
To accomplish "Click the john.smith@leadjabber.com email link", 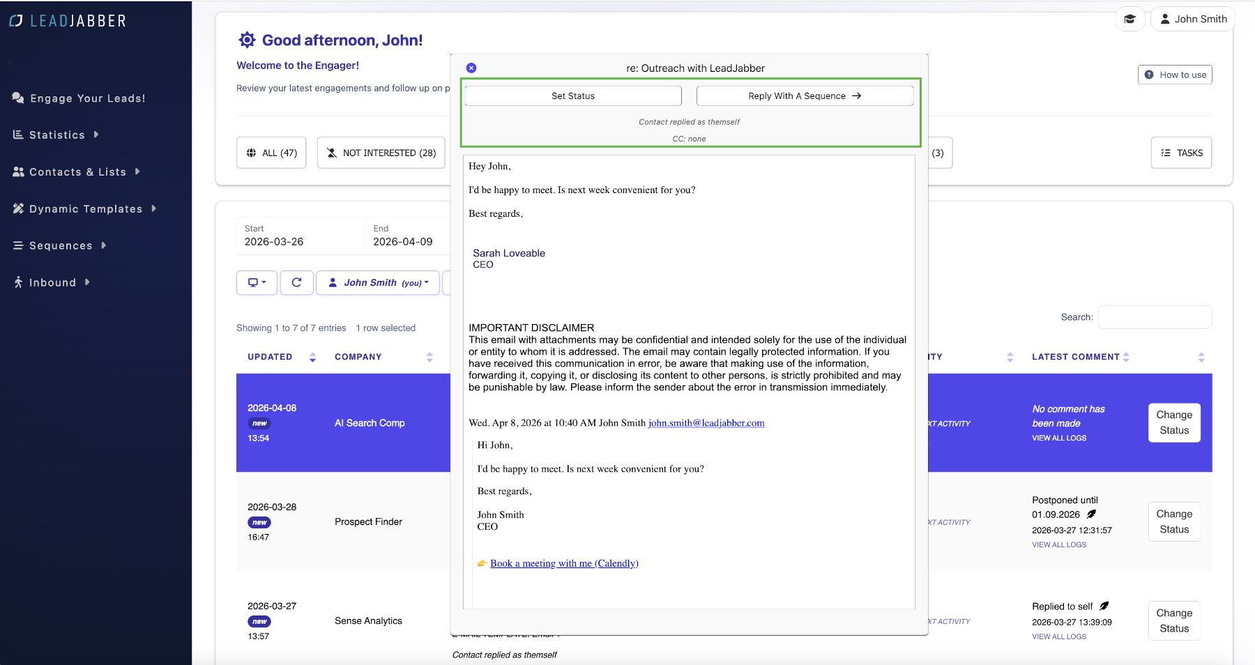I will pyautogui.click(x=706, y=422).
